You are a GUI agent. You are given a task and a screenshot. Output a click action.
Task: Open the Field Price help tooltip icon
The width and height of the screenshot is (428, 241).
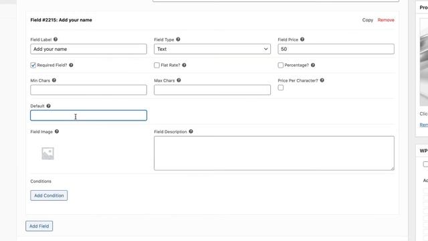(x=302, y=39)
